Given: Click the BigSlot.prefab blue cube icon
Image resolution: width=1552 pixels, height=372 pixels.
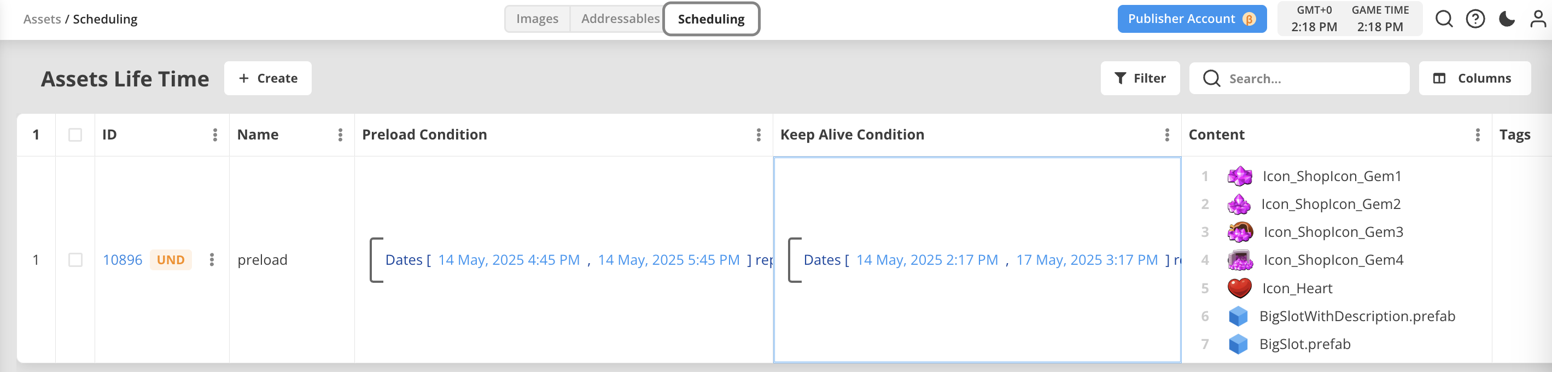Looking at the screenshot, I should pyautogui.click(x=1238, y=344).
